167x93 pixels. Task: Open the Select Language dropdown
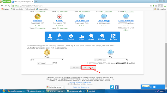coord(55,87)
